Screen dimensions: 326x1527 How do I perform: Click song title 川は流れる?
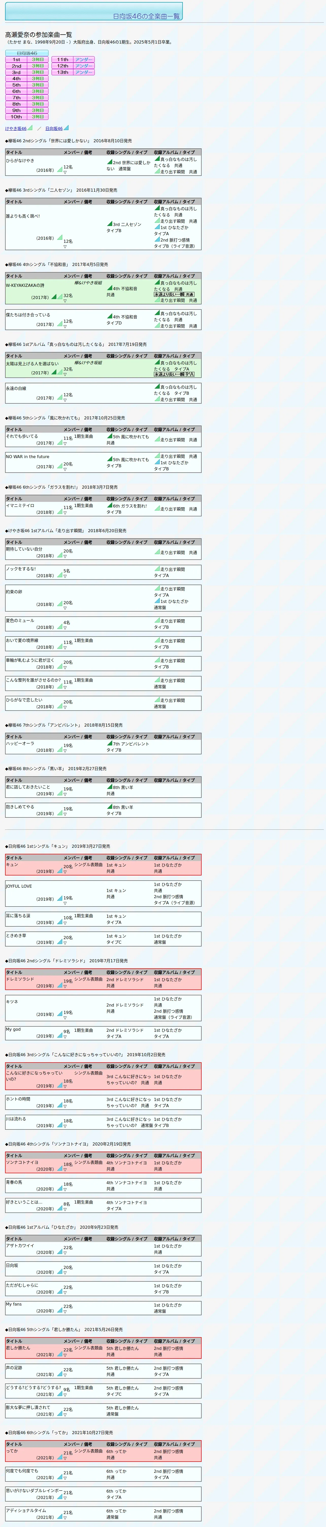16,1119
